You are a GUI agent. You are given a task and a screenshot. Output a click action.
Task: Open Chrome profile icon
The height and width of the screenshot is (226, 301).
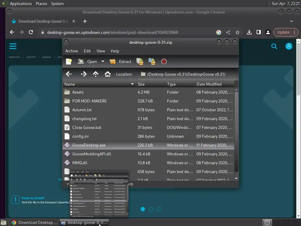[x=268, y=32]
